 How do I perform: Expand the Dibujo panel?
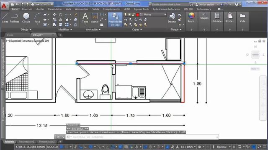[x=26, y=30]
